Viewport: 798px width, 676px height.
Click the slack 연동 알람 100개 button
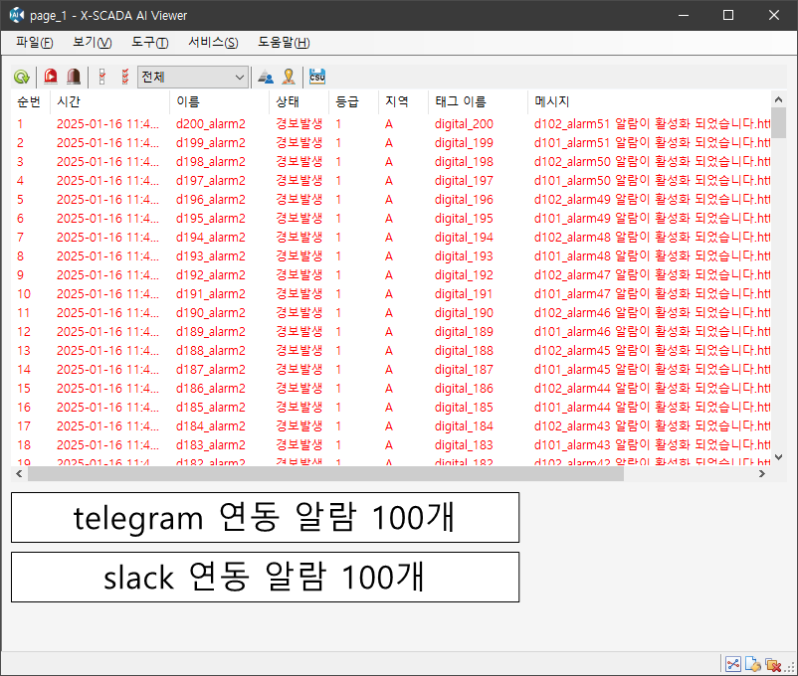point(265,578)
